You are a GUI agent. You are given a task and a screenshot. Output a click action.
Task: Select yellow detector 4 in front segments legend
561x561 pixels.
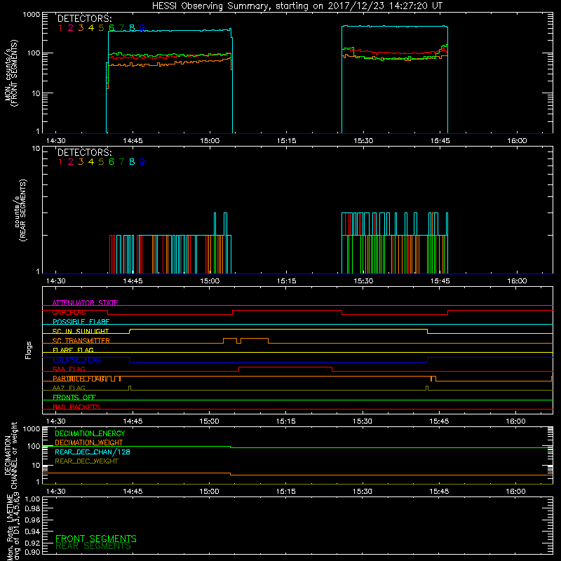click(x=91, y=28)
